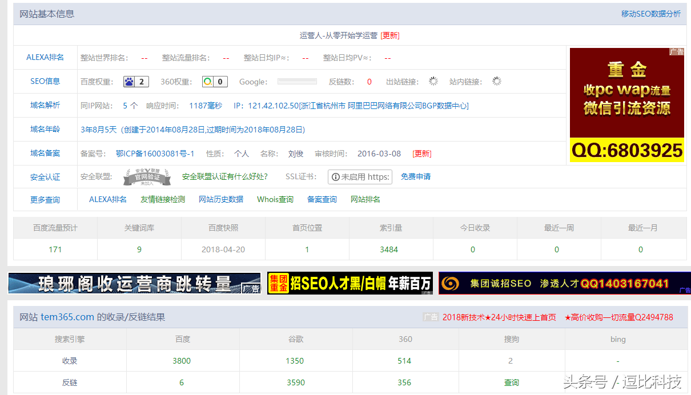Click the security alliance verification badge
The width and height of the screenshot is (691, 395).
147,178
